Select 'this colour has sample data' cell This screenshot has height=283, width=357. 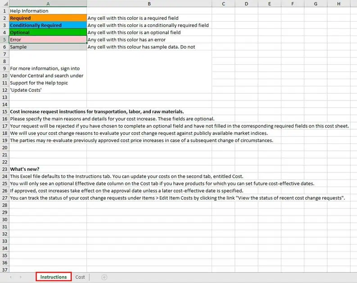[149, 47]
